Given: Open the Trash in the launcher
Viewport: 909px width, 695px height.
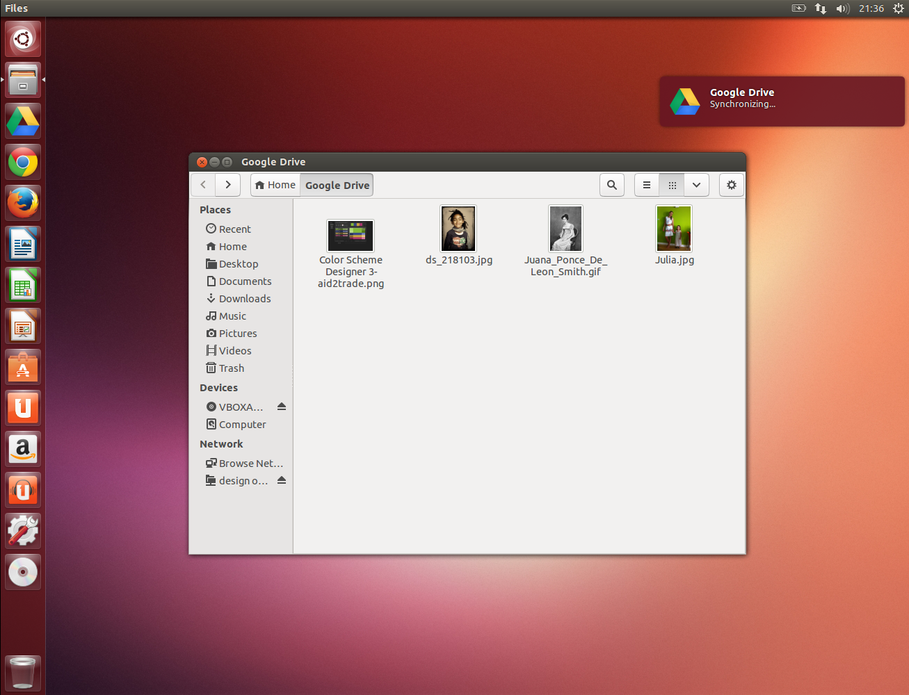Looking at the screenshot, I should click(23, 673).
